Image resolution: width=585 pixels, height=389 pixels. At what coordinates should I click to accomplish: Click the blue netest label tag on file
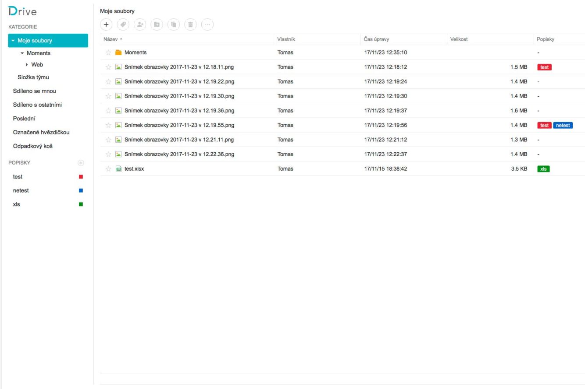[x=563, y=126]
